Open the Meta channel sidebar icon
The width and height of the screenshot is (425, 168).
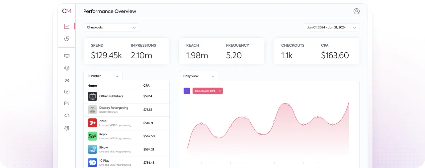(67, 80)
